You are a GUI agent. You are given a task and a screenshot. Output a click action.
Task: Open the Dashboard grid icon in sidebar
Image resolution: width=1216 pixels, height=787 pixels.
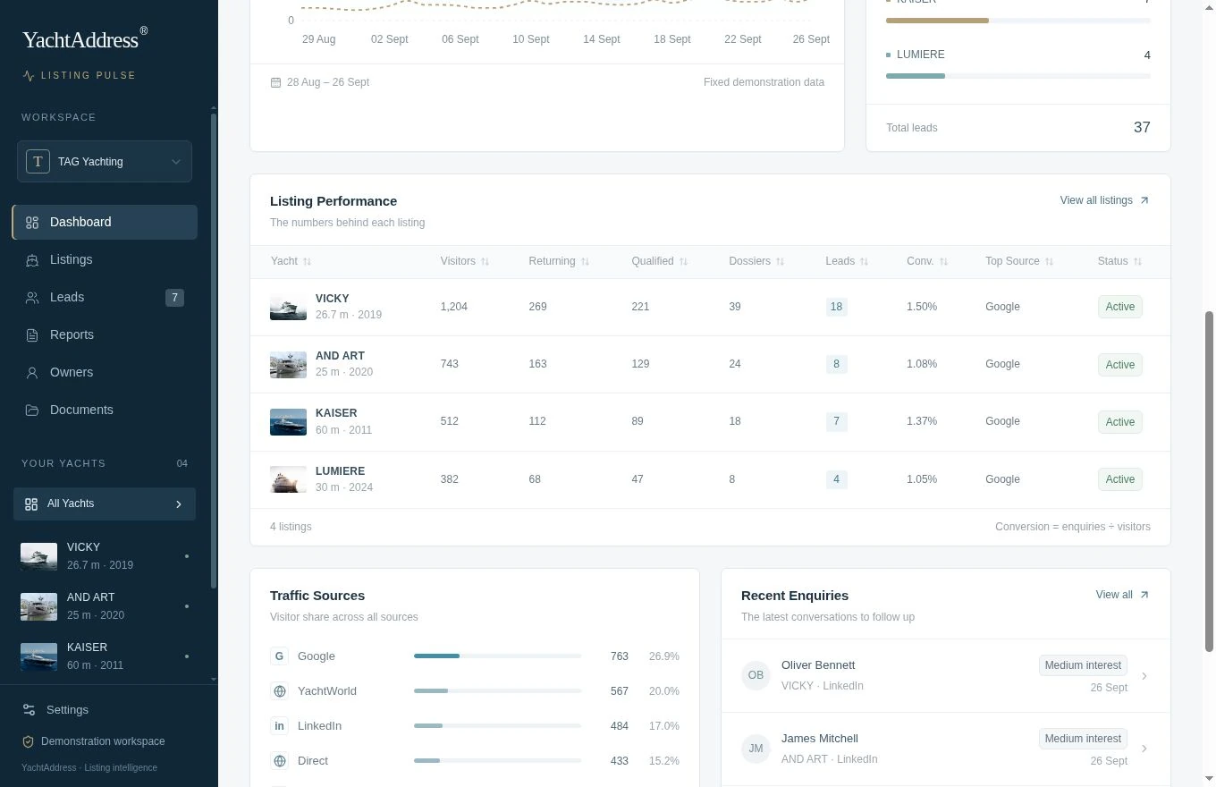click(x=32, y=223)
